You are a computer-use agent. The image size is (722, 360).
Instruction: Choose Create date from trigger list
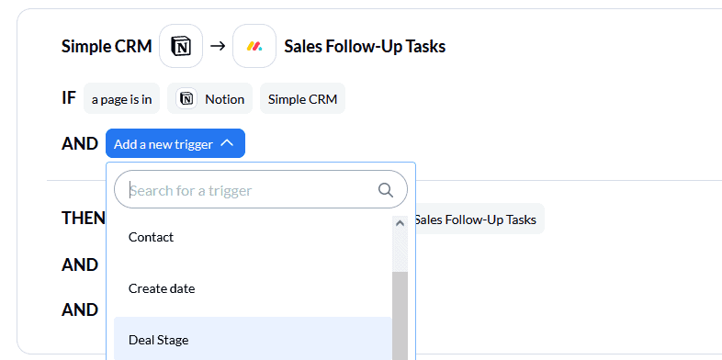[253, 288]
